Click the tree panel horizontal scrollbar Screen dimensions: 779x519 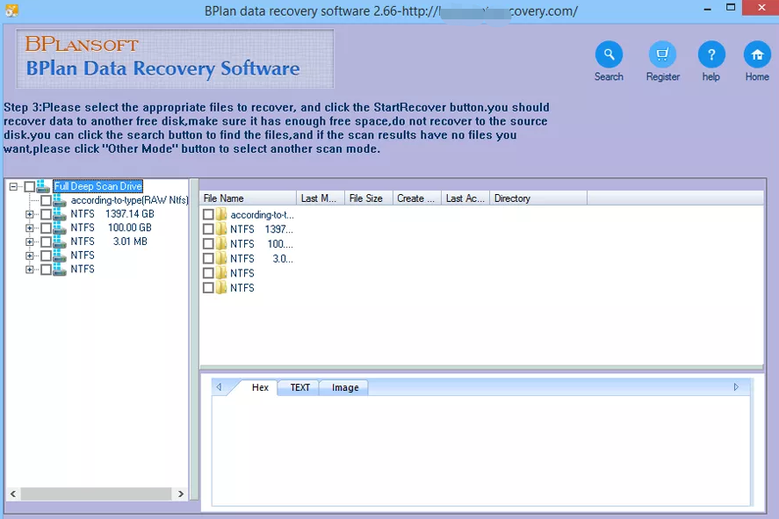[x=97, y=493]
